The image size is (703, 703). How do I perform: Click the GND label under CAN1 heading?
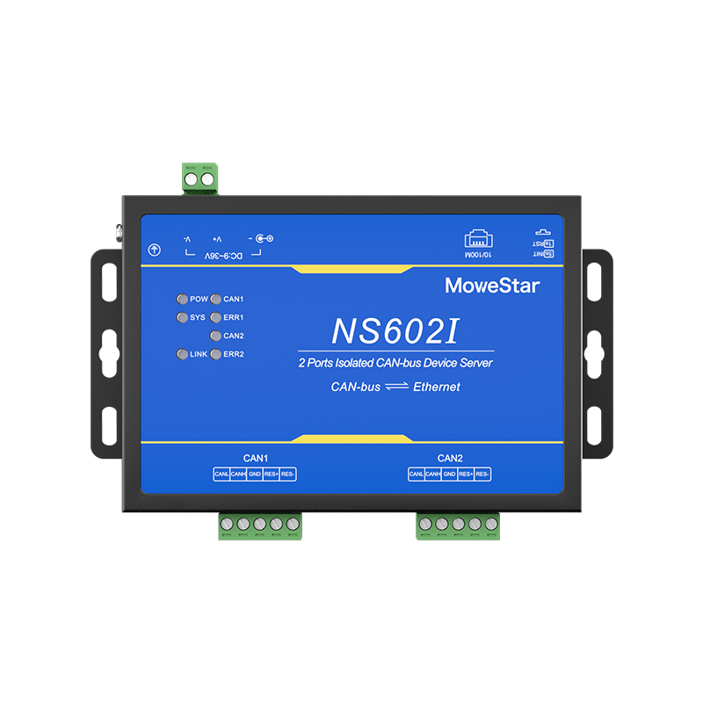[x=255, y=475]
